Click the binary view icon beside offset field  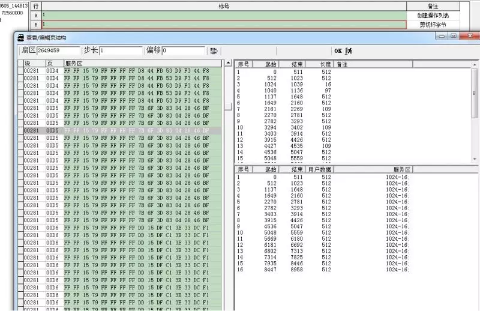pyautogui.click(x=214, y=51)
